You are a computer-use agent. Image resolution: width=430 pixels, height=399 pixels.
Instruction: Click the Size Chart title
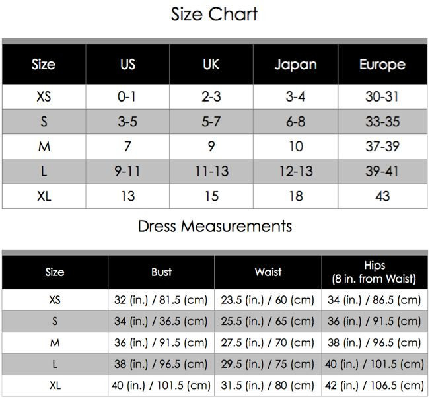(x=214, y=15)
